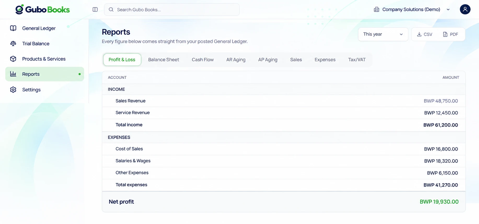The width and height of the screenshot is (479, 224).
Task: Open the AP Aging tab
Action: click(268, 60)
